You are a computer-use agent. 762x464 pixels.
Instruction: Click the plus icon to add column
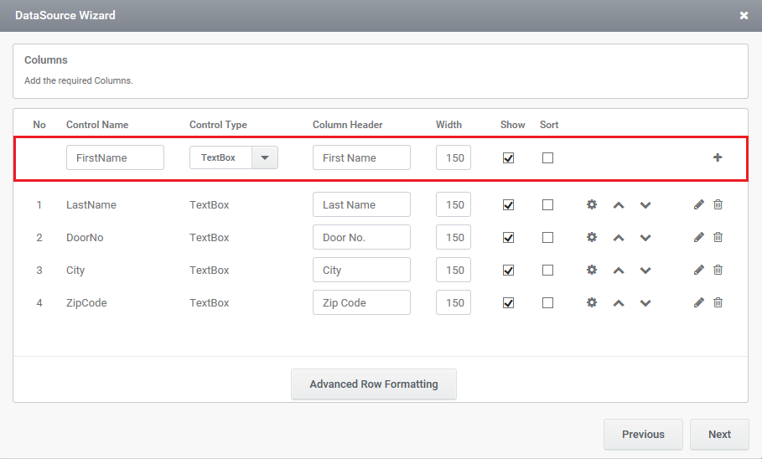pos(718,157)
